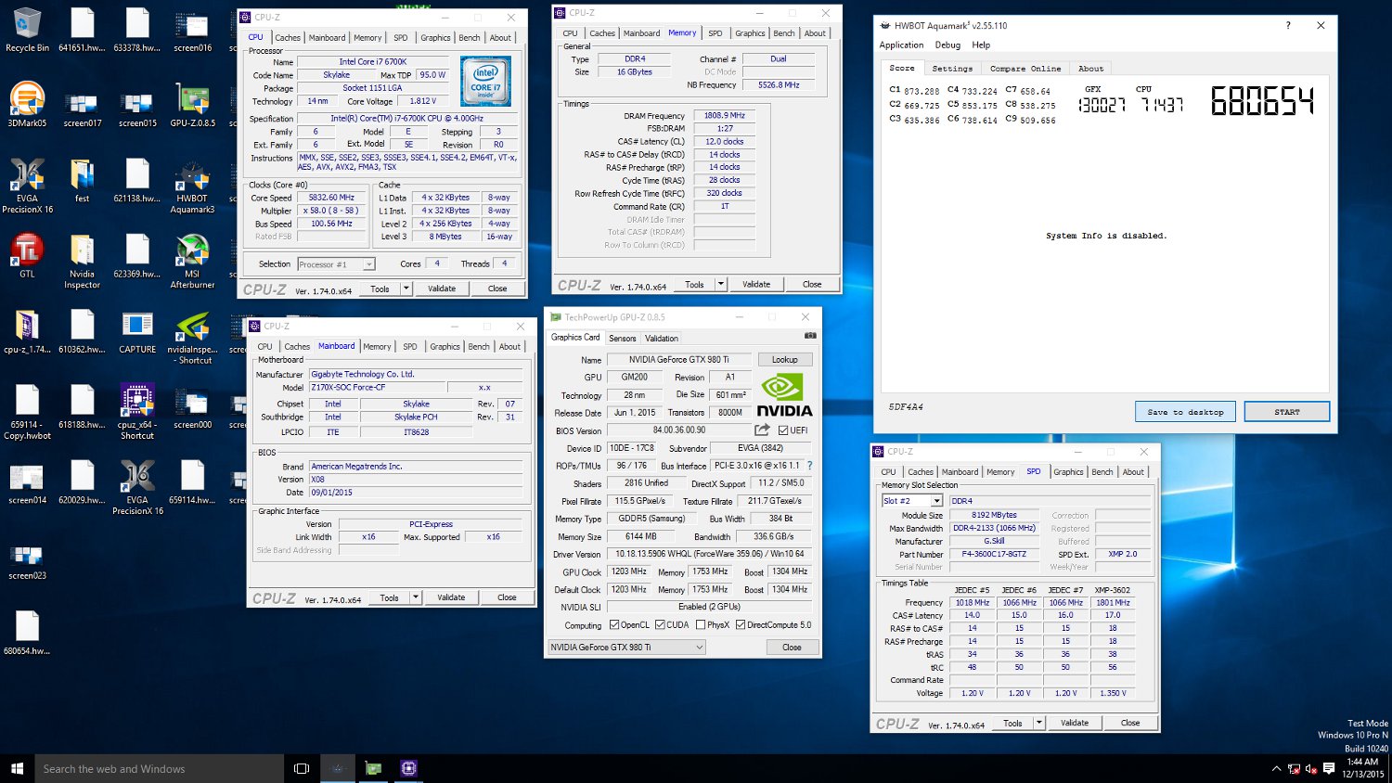Image resolution: width=1392 pixels, height=783 pixels.
Task: Toggle the UEFI checkbox in GPU-Z
Action: (783, 430)
